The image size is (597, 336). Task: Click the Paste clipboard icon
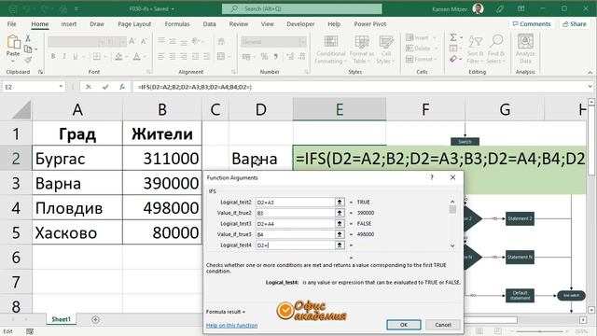(x=13, y=42)
